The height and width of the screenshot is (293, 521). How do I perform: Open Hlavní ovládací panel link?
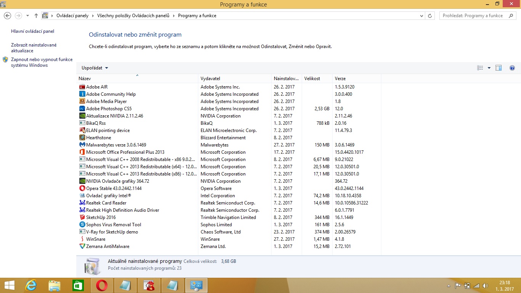(x=33, y=31)
